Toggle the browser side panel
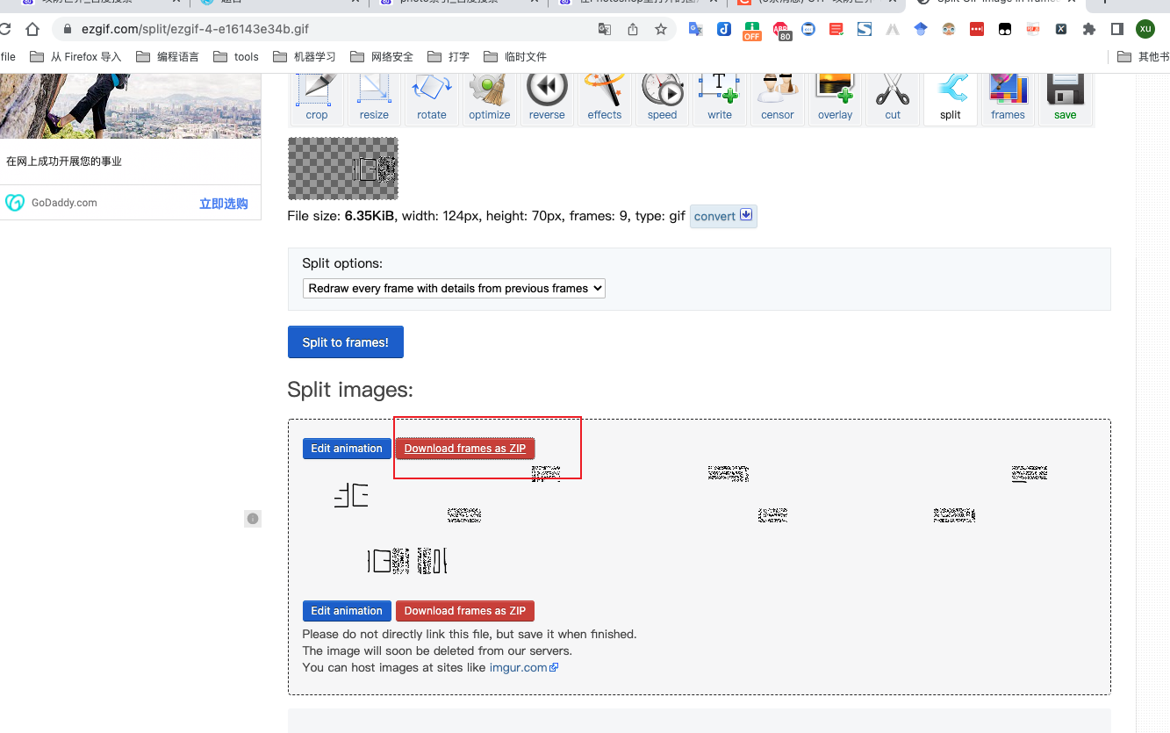 [1117, 29]
